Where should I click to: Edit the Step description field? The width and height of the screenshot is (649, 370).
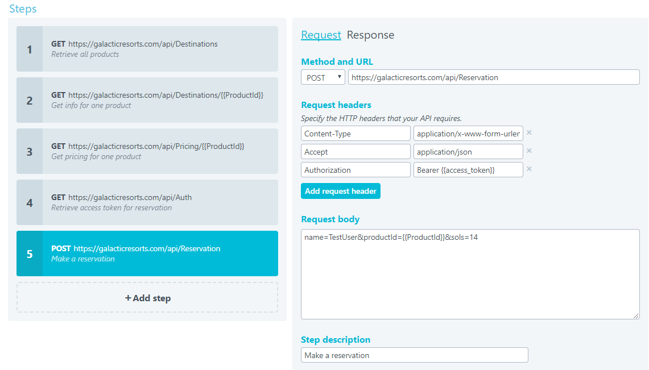pyautogui.click(x=414, y=355)
